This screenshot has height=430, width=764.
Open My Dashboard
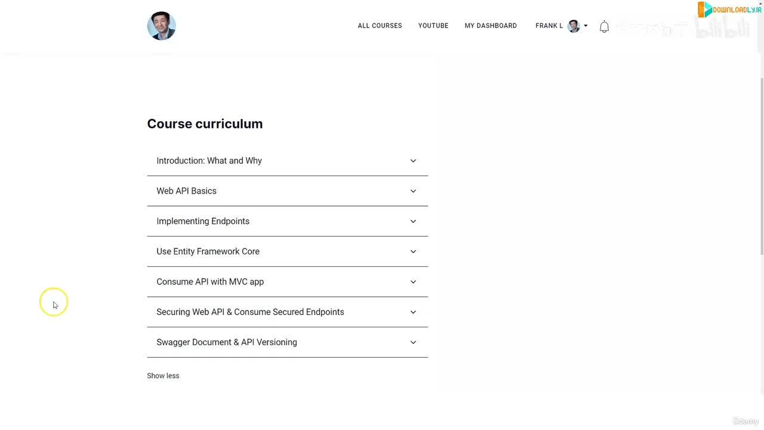coord(491,26)
